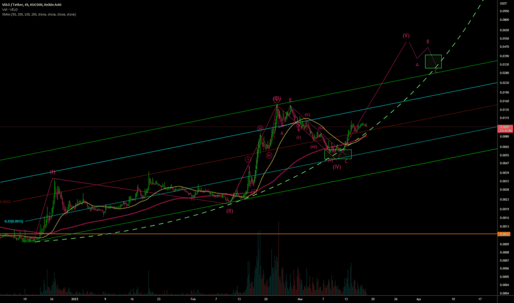Screen dimensions: 514x303
Task: Click the orange horizontal price line
Action: coord(249,234)
